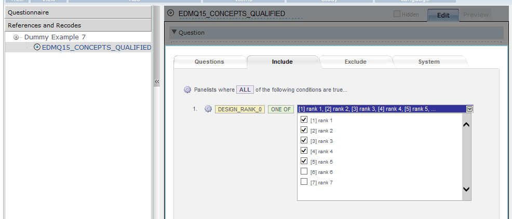
Task: Click the EDMQ15_CONCEPTS_QUALIFIED header radio icon
Action: [x=170, y=13]
